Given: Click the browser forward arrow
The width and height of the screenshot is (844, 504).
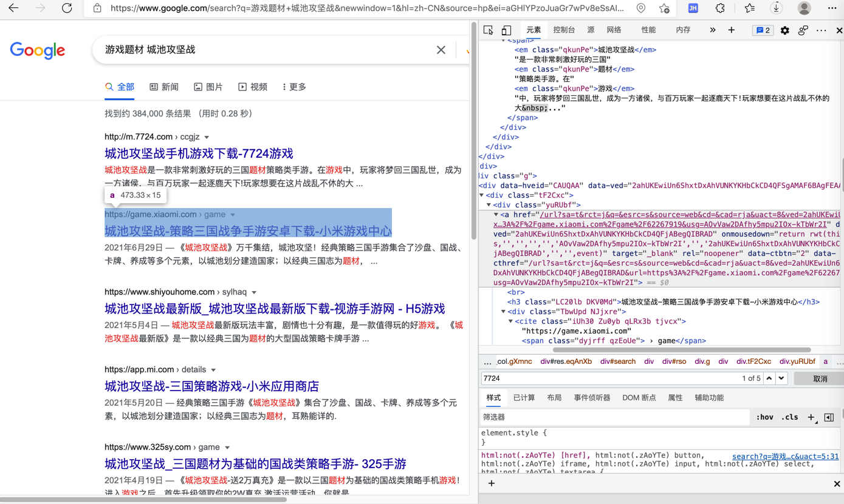Looking at the screenshot, I should pyautogui.click(x=40, y=8).
